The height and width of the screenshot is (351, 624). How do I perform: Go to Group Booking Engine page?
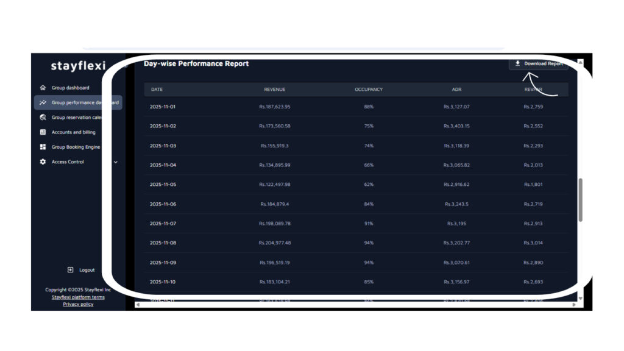(76, 147)
